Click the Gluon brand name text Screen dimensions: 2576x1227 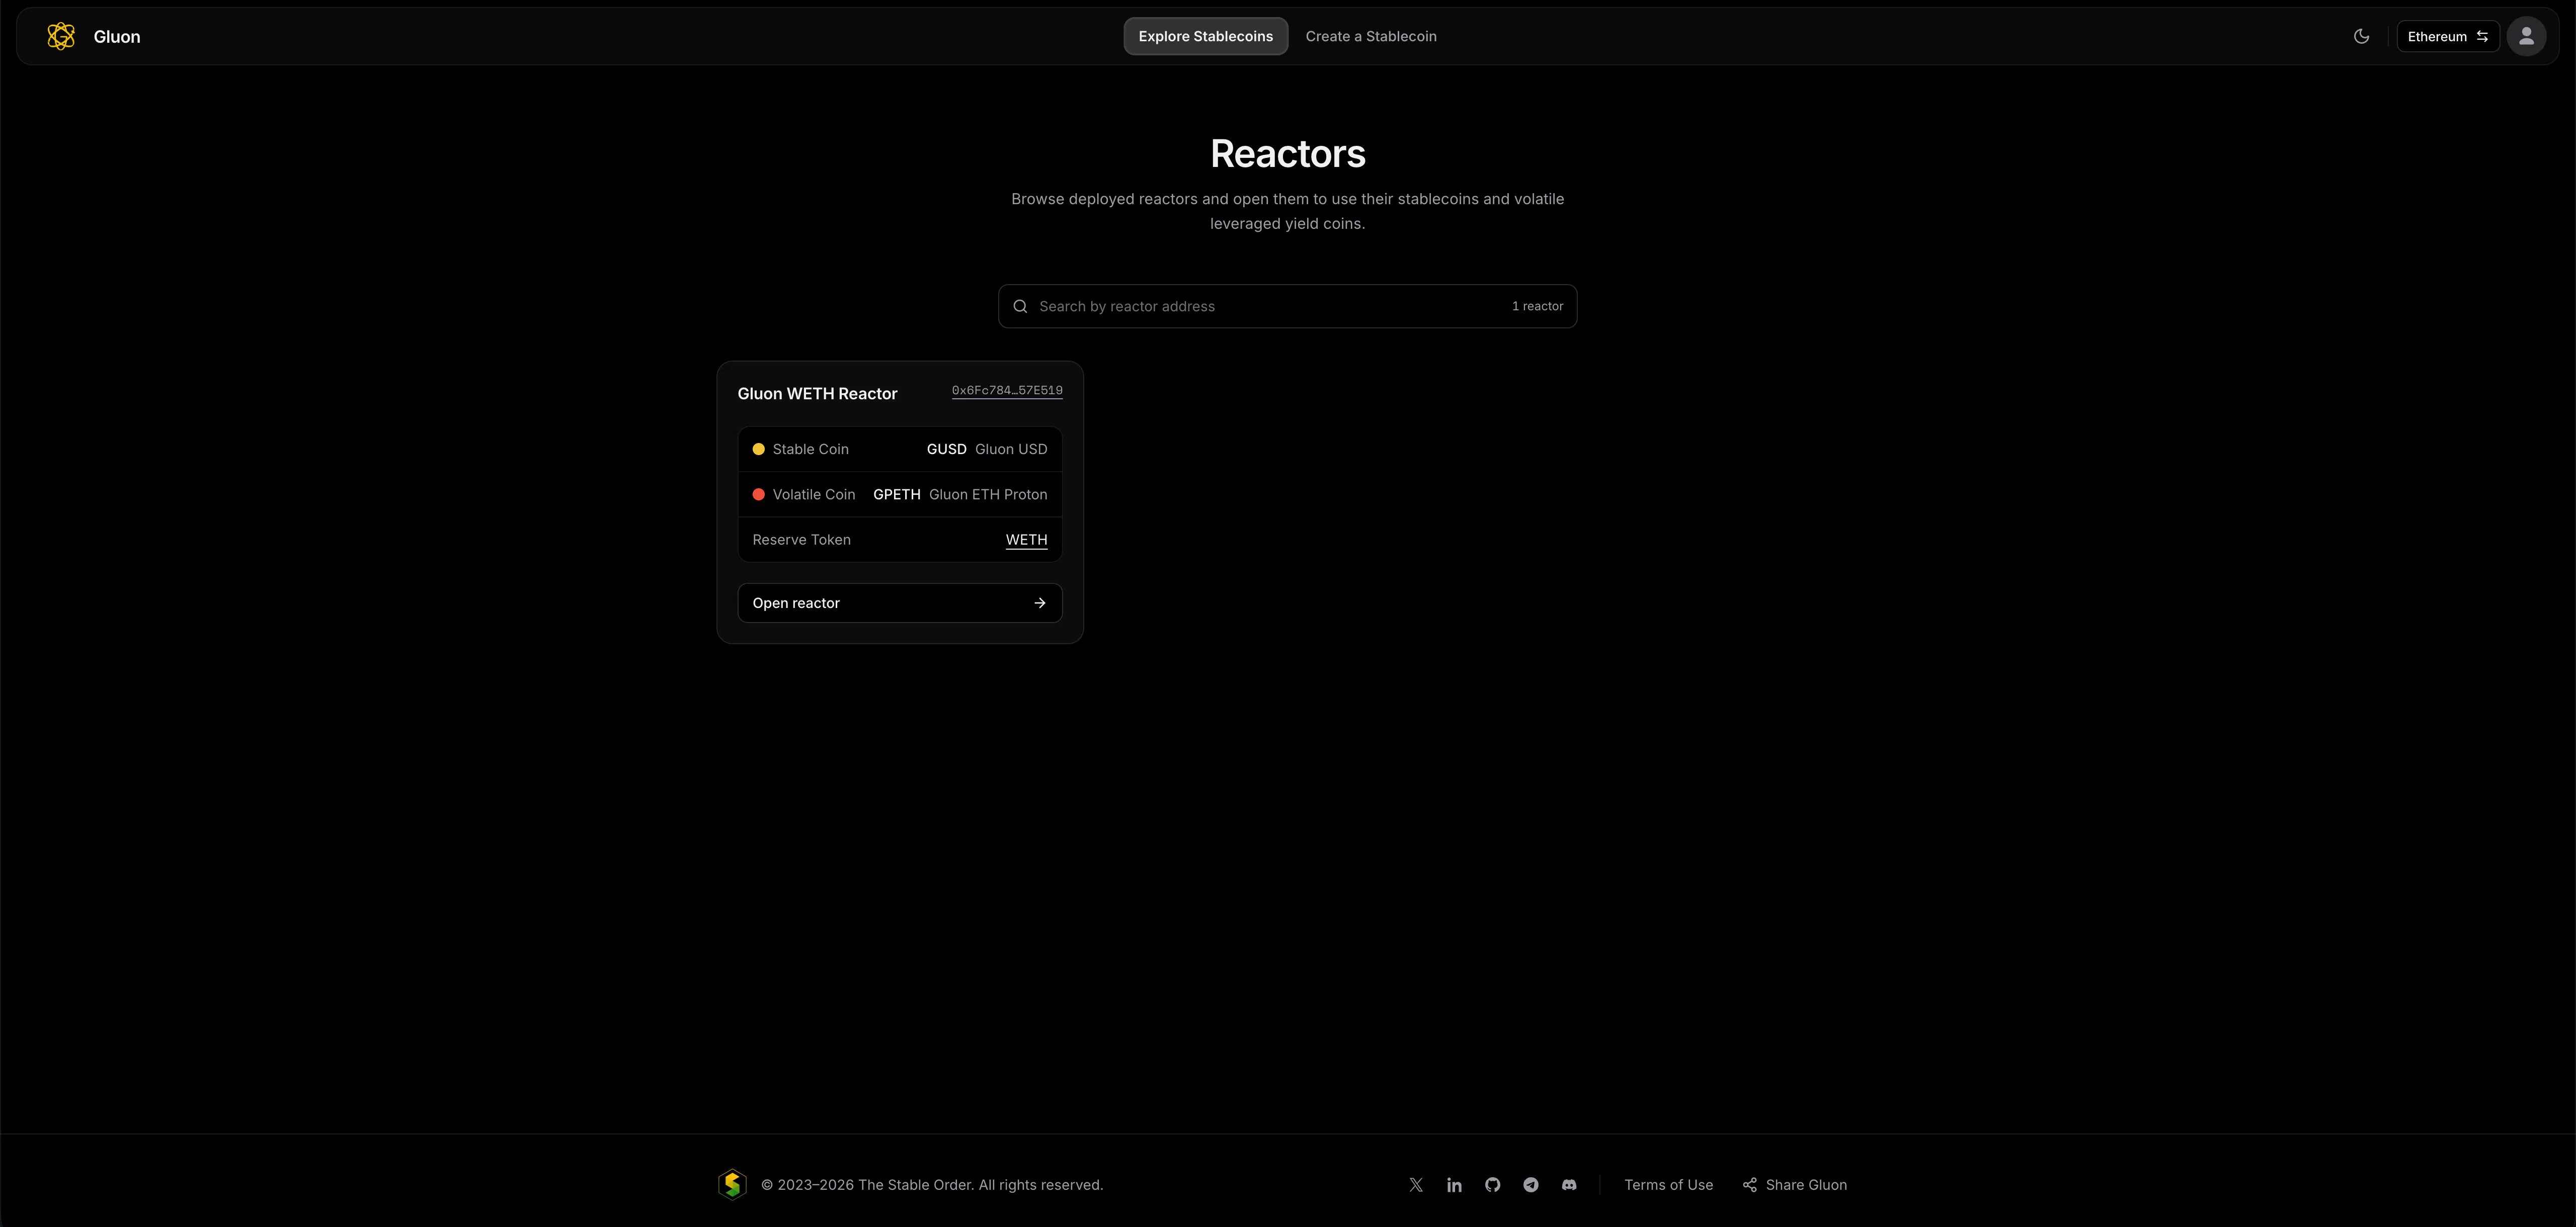(x=117, y=36)
